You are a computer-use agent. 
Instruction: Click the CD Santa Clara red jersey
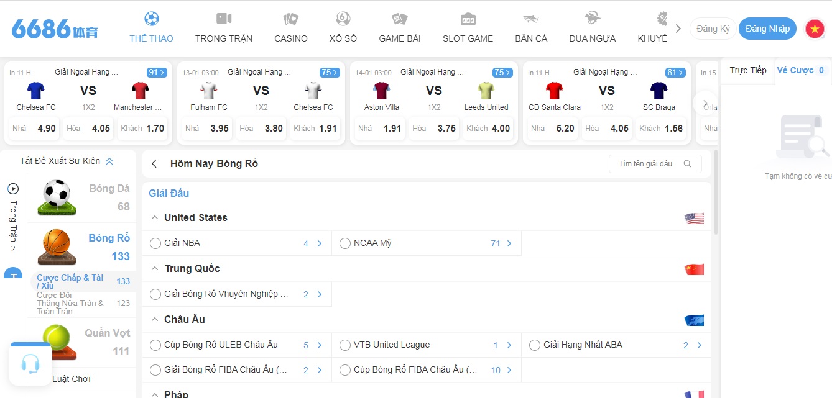point(555,91)
